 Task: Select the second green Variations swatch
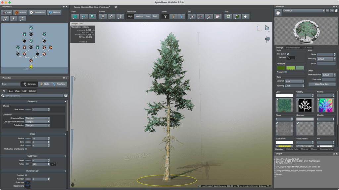pos(291,68)
